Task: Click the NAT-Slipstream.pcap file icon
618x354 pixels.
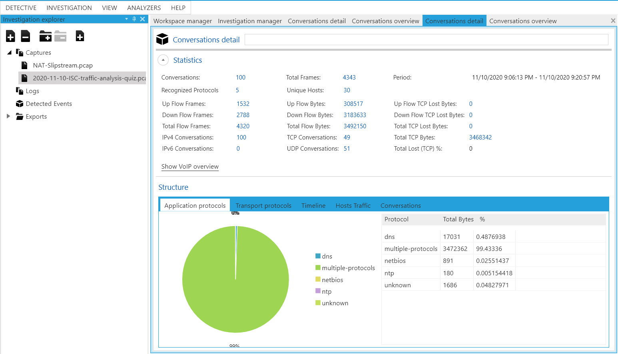Action: click(24, 66)
